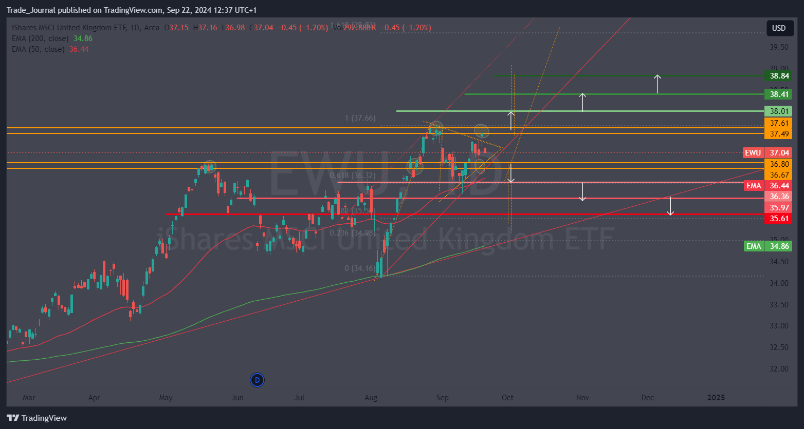The width and height of the screenshot is (804, 429).
Task: Select the 36.80 orange price label
Action: click(779, 164)
